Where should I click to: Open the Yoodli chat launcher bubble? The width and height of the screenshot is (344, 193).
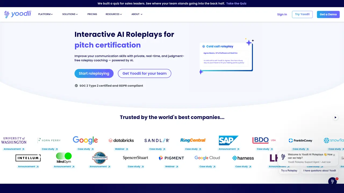click(332, 181)
